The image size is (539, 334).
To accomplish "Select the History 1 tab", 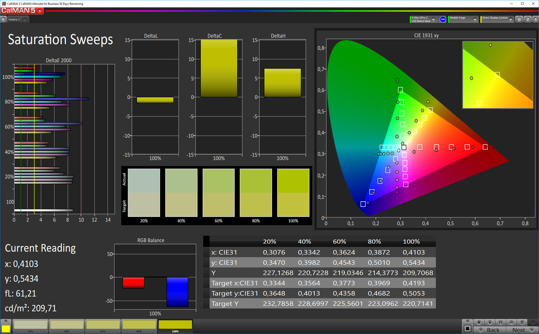I will (x=14, y=20).
